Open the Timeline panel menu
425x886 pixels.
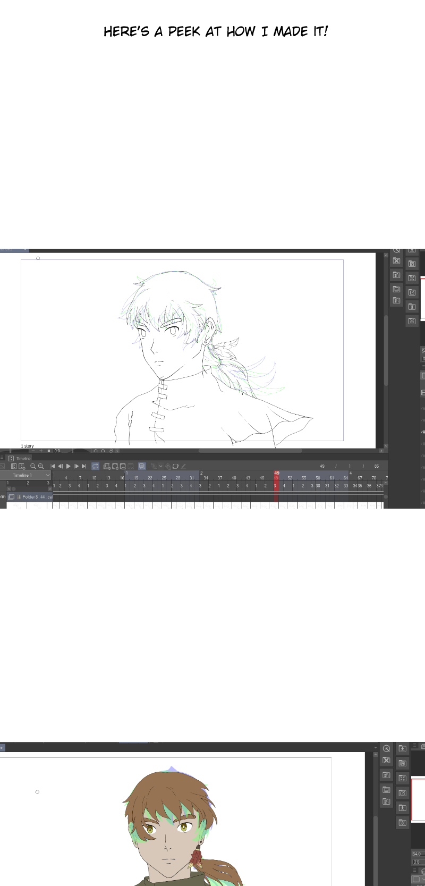point(2,458)
